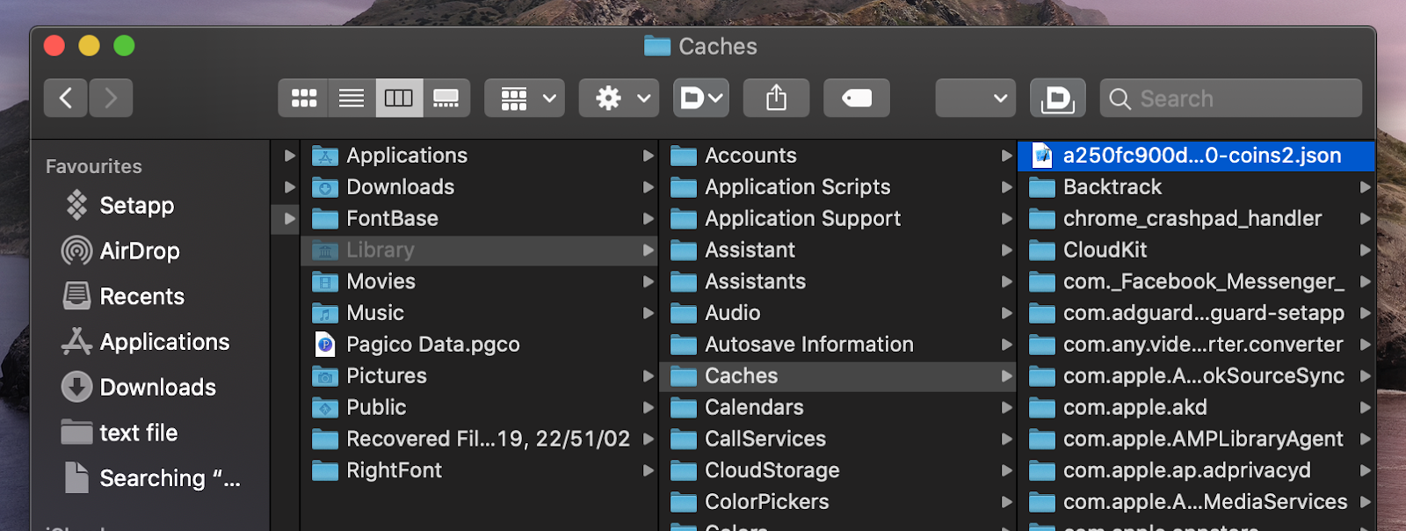1406x531 pixels.
Task: Switch to icon view
Action: (x=304, y=98)
